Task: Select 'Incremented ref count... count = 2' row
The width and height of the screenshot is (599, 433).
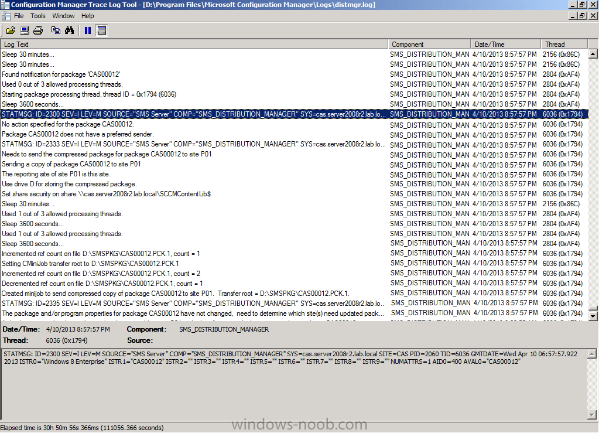Action: [x=294, y=273]
